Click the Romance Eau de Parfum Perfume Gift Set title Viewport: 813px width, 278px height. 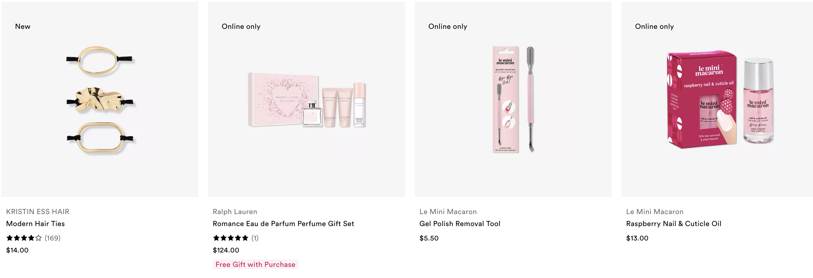pyautogui.click(x=283, y=223)
